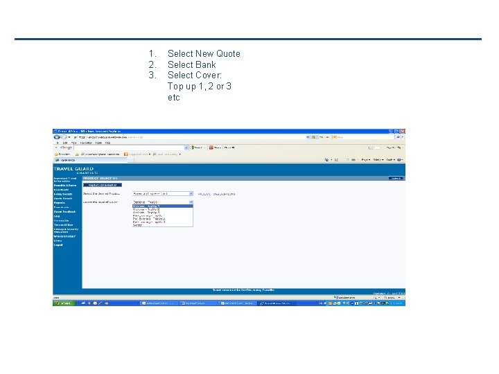Click into the Google toolbar search field
Image resolution: width=499 pixels, height=374 pixels.
[x=130, y=148]
